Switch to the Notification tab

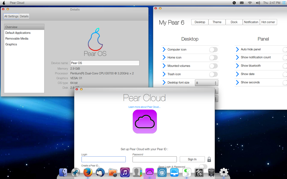(251, 22)
